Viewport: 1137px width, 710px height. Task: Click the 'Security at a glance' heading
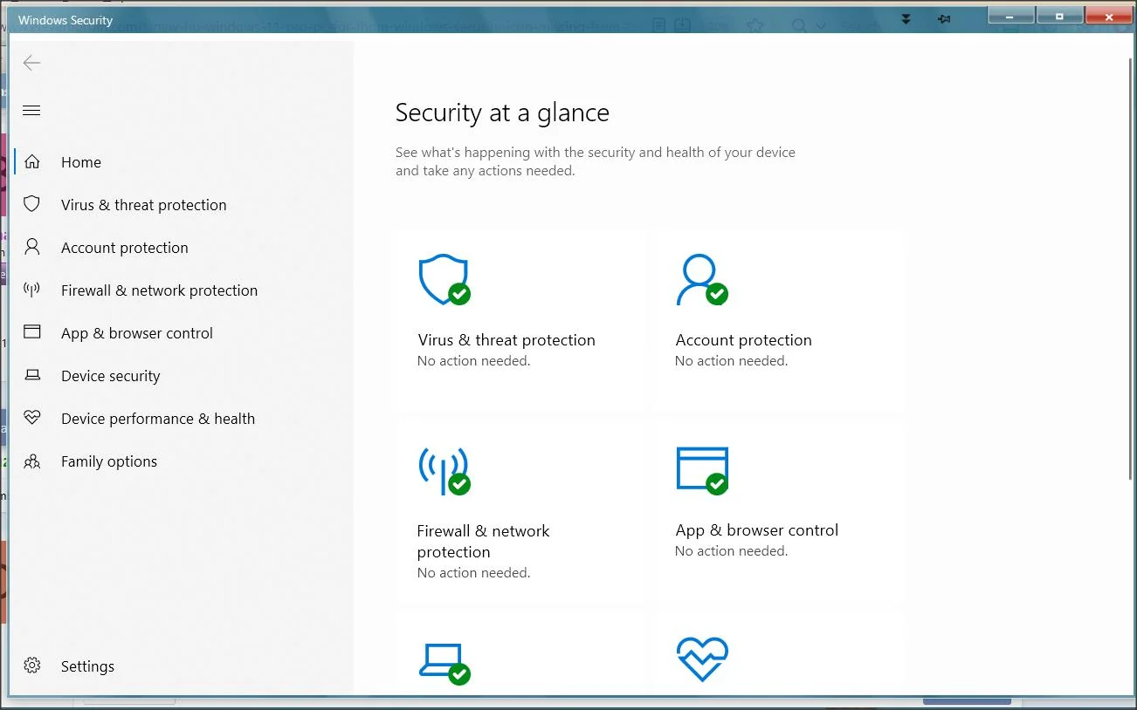pyautogui.click(x=502, y=113)
